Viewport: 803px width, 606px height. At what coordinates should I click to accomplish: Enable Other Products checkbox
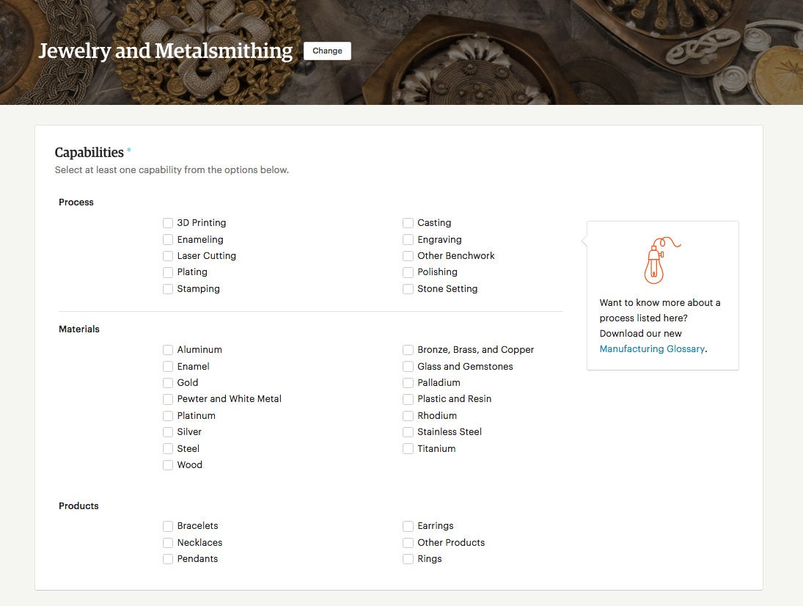pos(408,542)
